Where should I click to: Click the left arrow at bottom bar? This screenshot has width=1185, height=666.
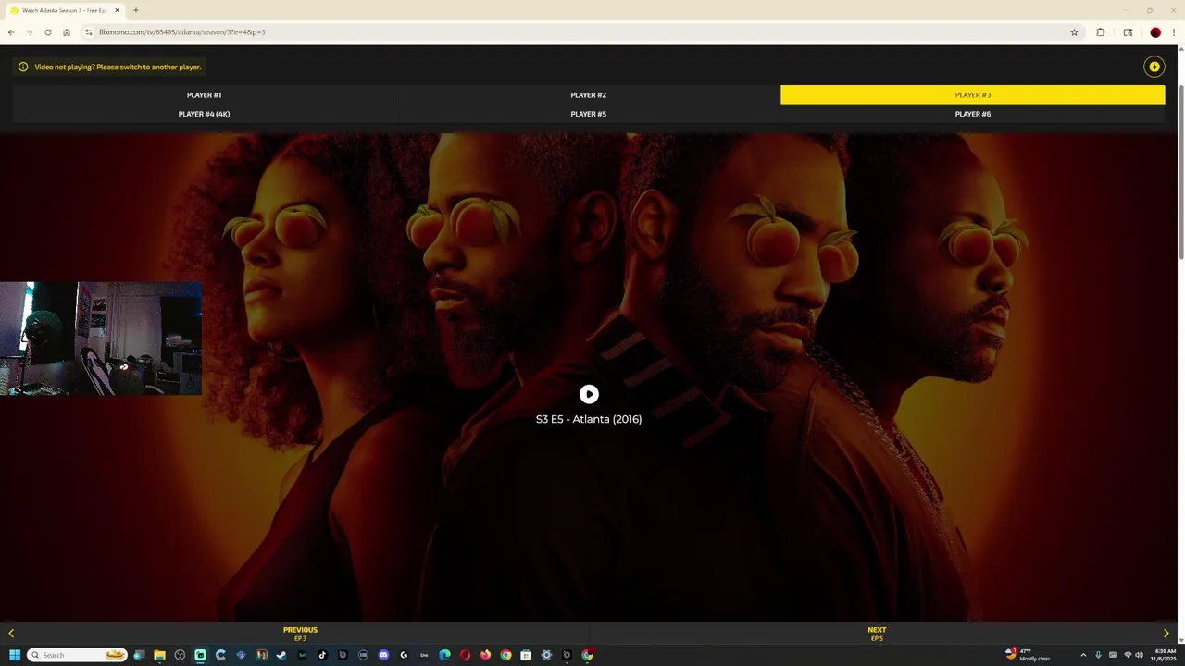point(11,633)
